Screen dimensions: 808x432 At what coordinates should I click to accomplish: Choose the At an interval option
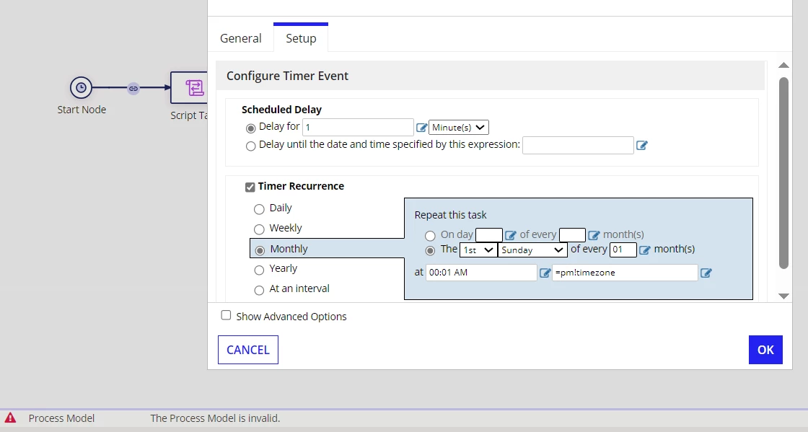(259, 290)
